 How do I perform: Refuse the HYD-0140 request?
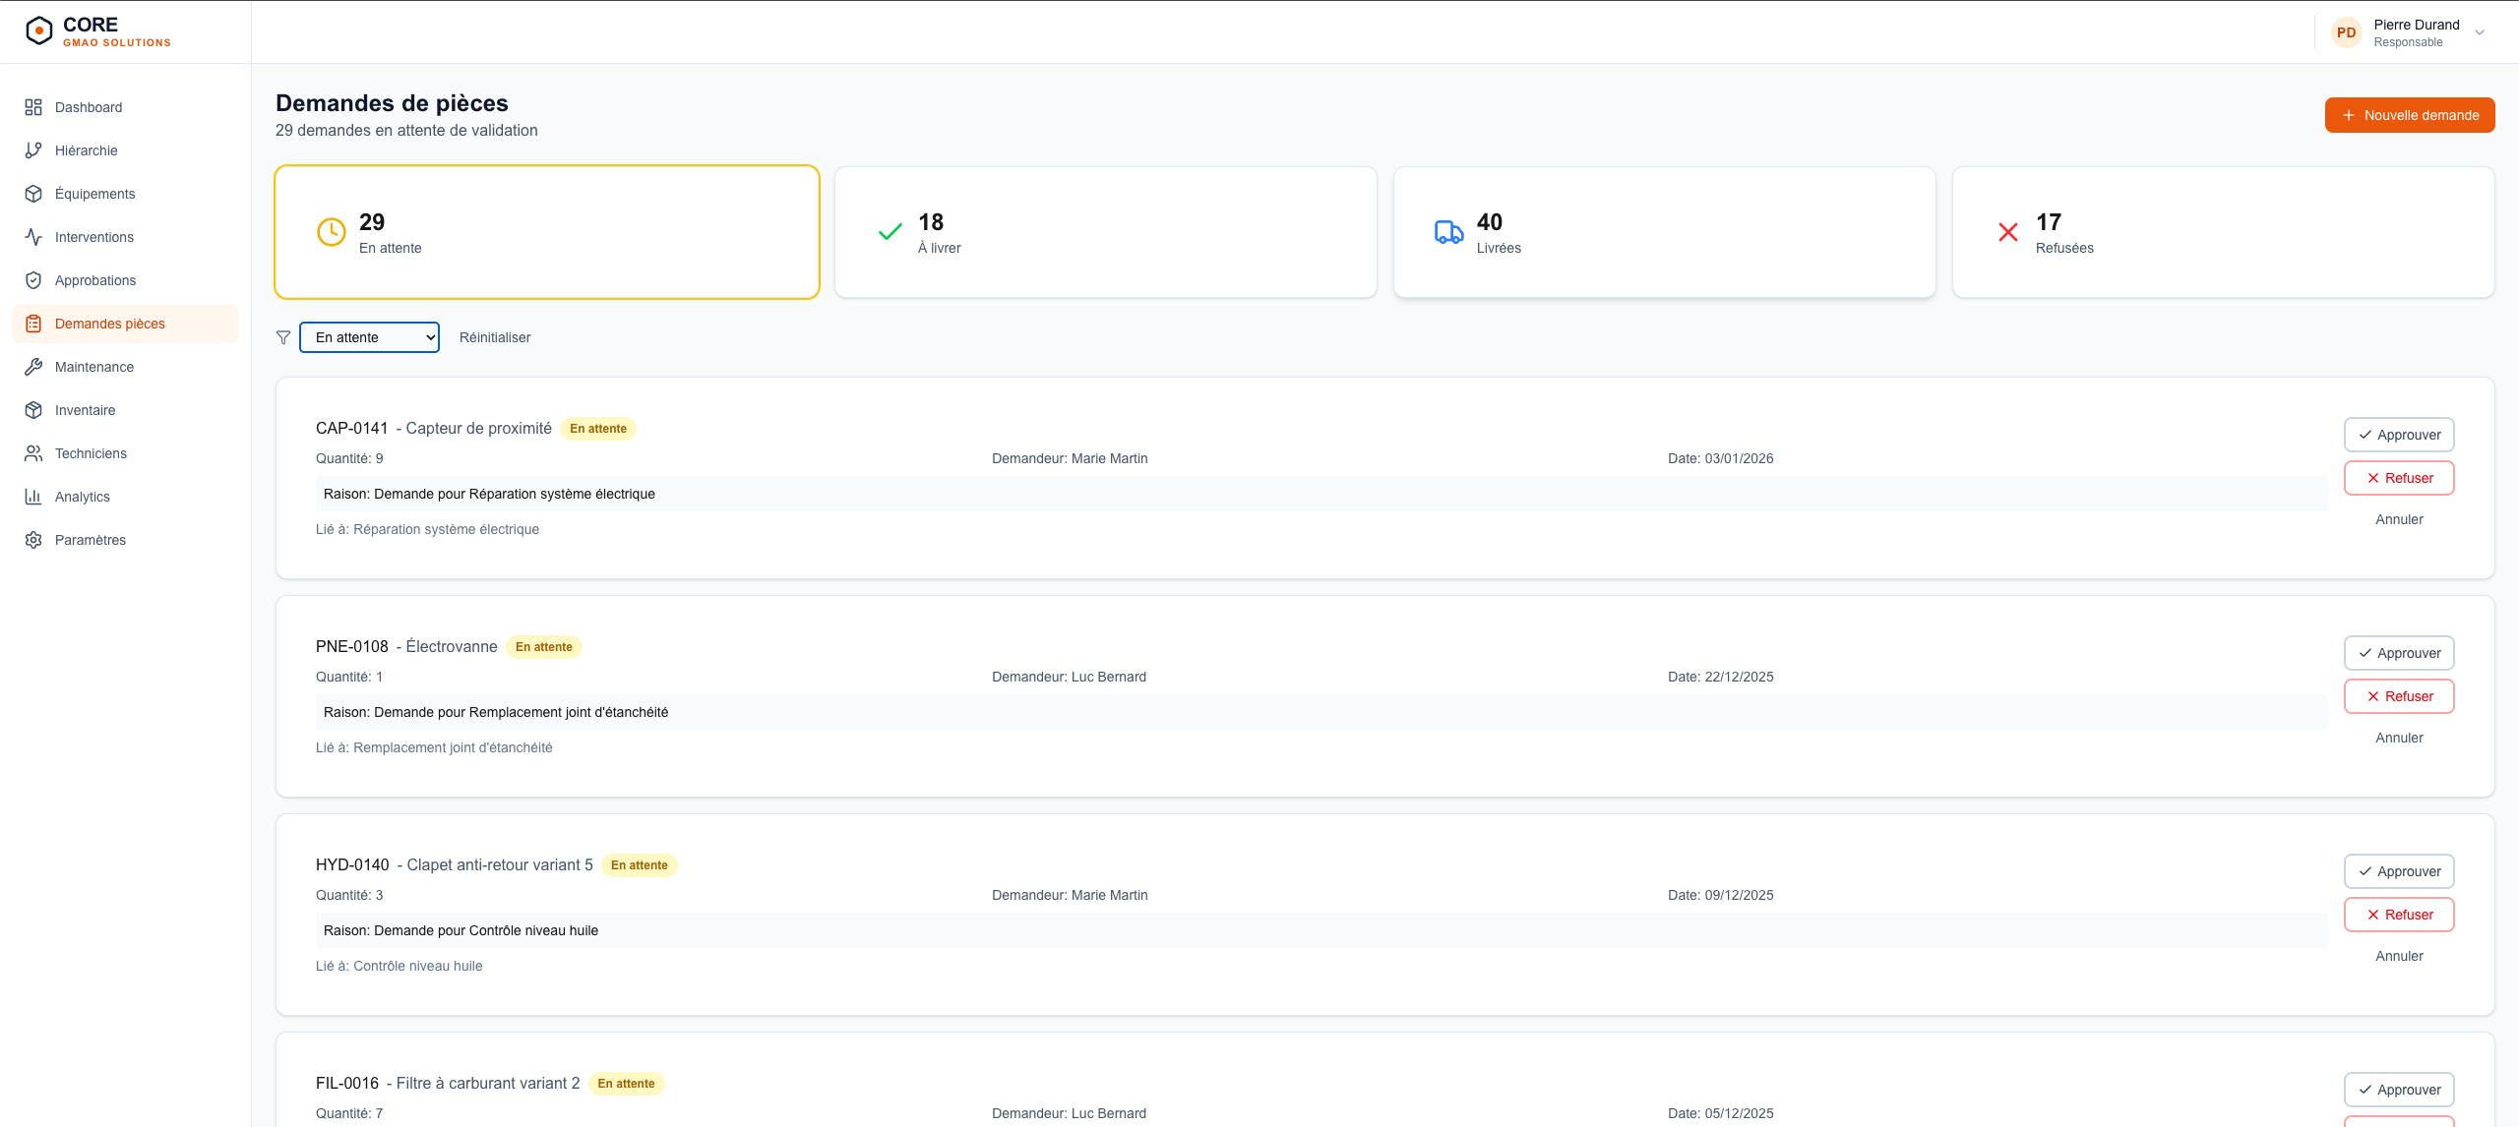click(2399, 915)
